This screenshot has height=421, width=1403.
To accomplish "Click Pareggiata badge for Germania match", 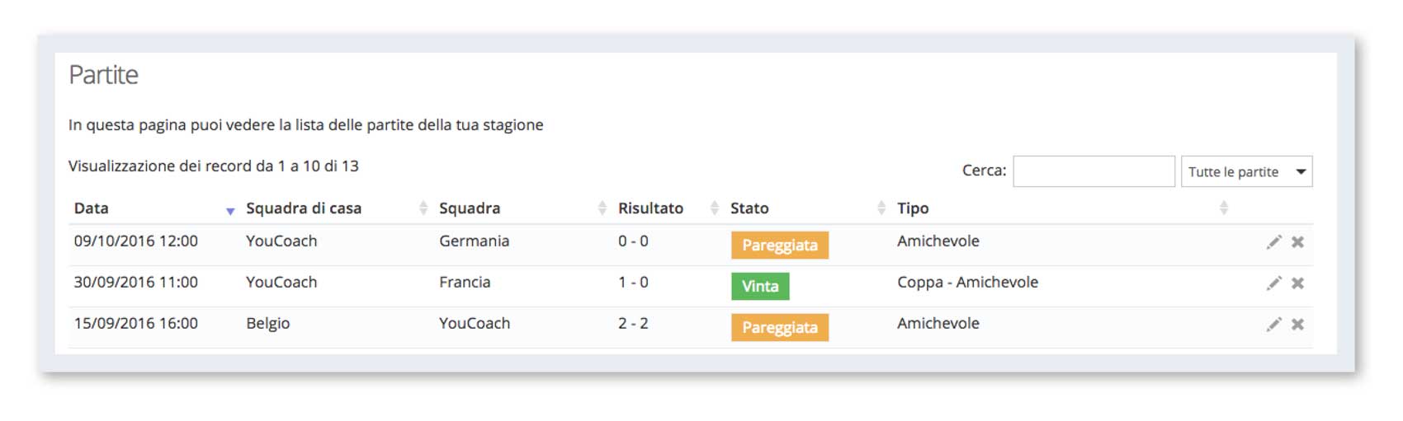I will pyautogui.click(x=780, y=246).
